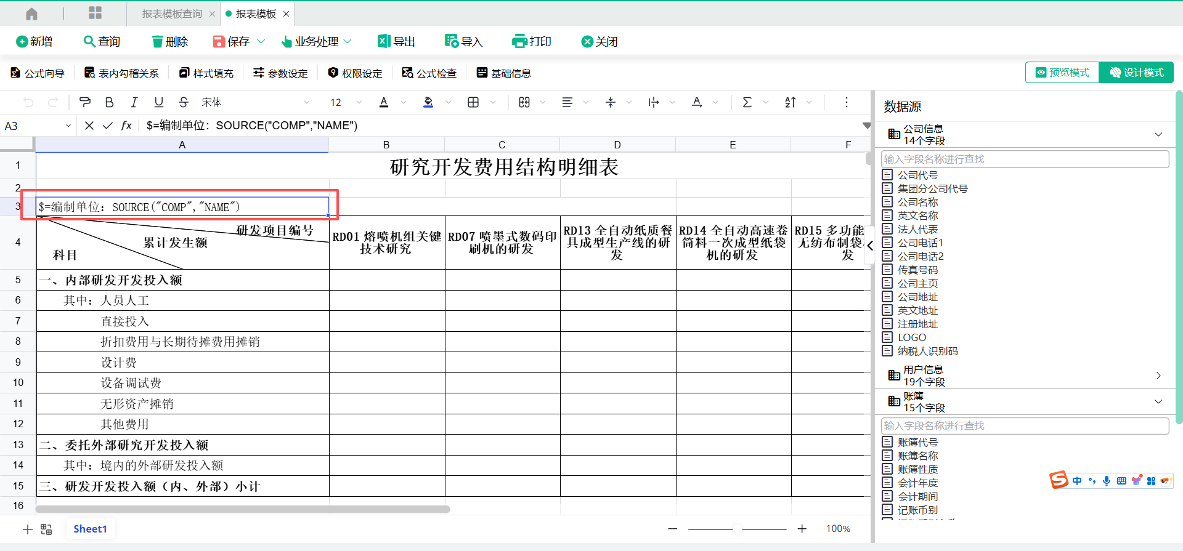This screenshot has width=1183, height=551.
Task: Open the font size dropdown
Action: click(x=359, y=102)
